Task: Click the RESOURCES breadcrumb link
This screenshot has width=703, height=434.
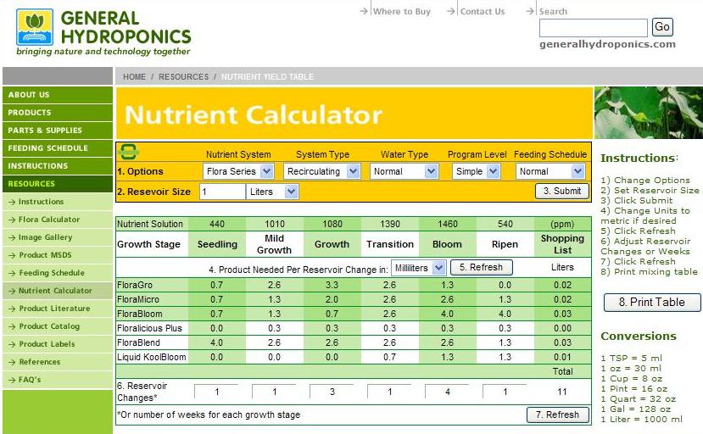Action: click(x=184, y=76)
